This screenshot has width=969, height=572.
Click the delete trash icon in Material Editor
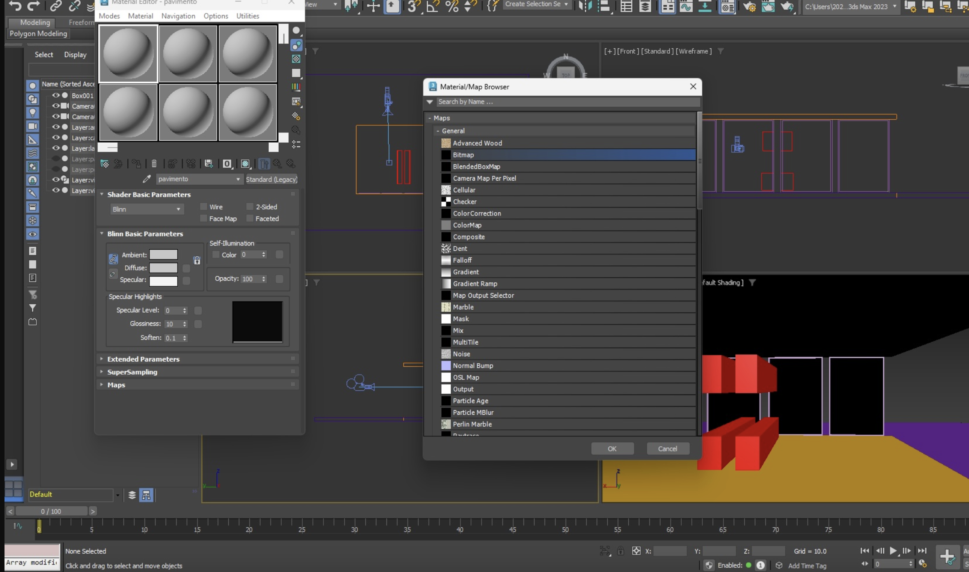coord(154,164)
